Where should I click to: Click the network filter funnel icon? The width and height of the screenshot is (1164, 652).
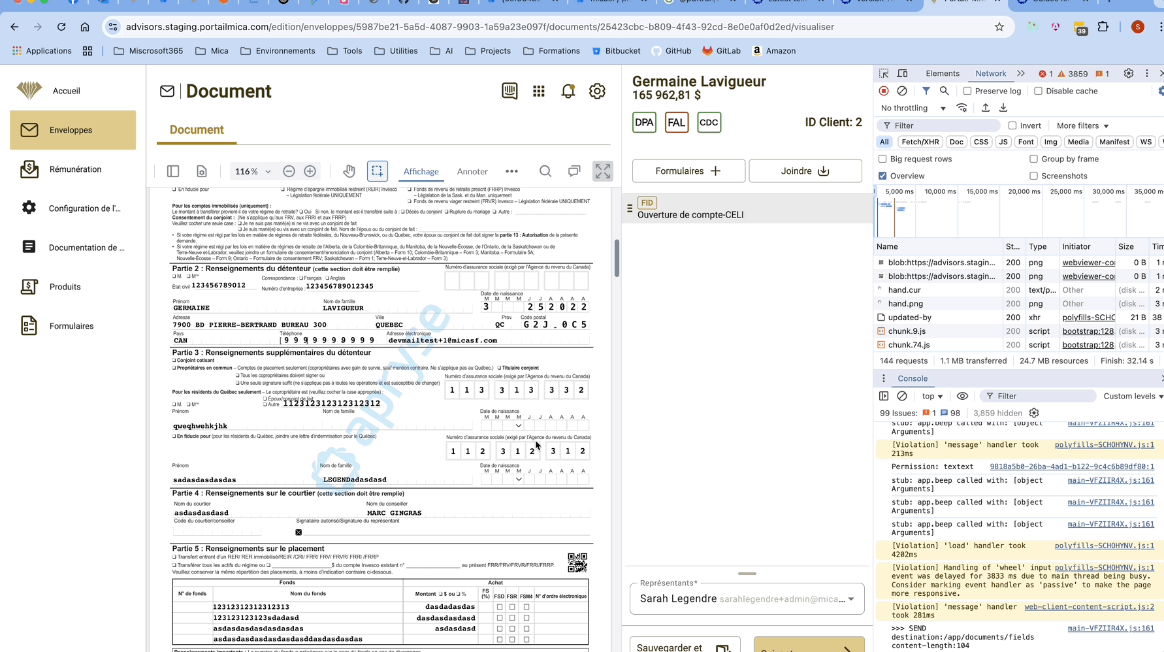[926, 91]
